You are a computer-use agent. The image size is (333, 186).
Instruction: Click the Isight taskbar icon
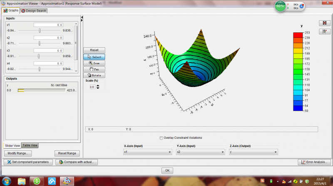coord(67,181)
